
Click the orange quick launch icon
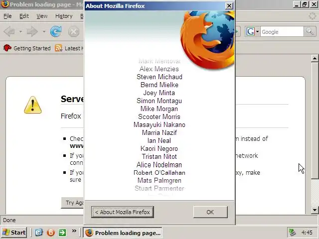[51, 233]
